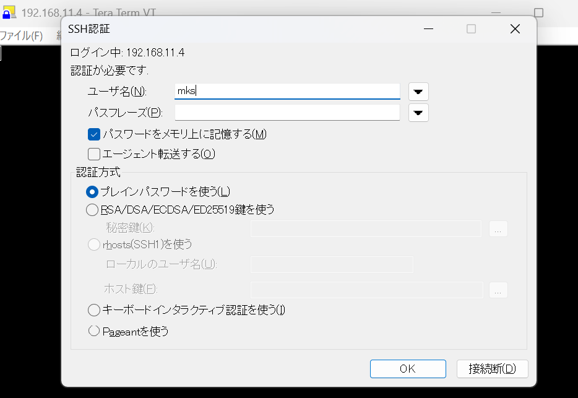Click into the パスフレーズ input field
Screen dimensions: 578x398
[287, 112]
